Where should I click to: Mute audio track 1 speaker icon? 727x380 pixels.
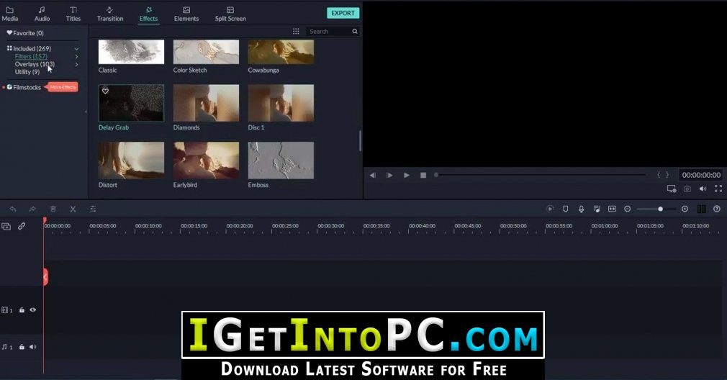(33, 347)
